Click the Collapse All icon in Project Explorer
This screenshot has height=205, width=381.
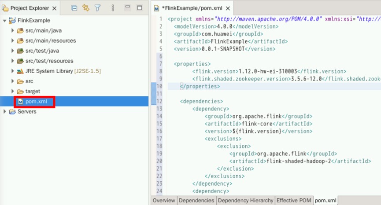click(x=74, y=8)
